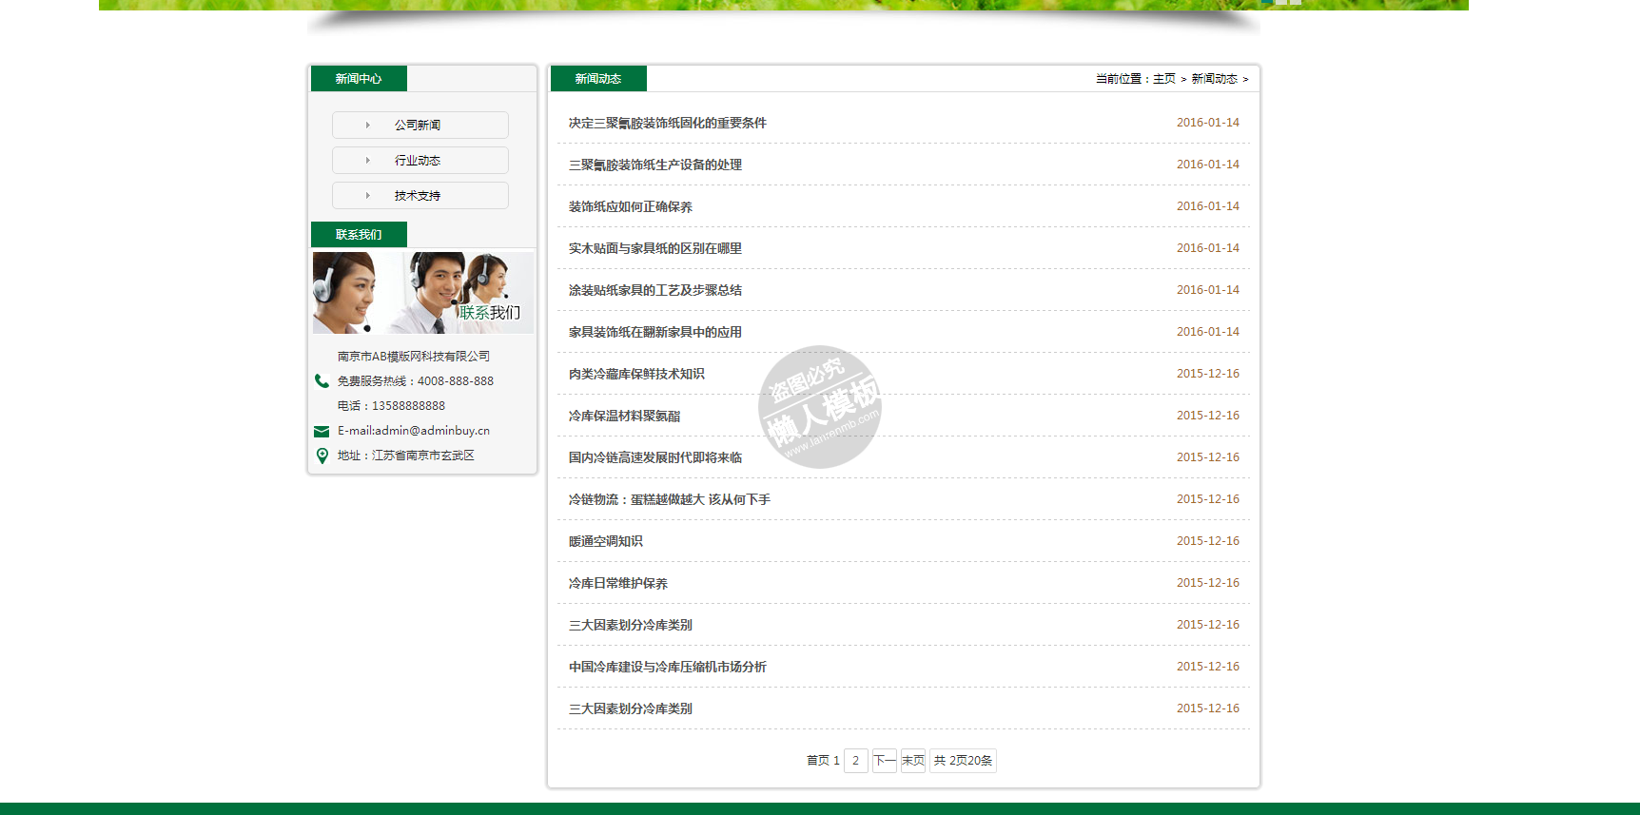This screenshot has height=815, width=1640.
Task: Click the envelope icon next to E-mail
Action: click(x=322, y=432)
